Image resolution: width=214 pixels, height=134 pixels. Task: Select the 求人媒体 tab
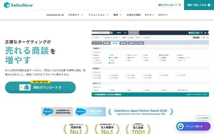(x=115, y=43)
